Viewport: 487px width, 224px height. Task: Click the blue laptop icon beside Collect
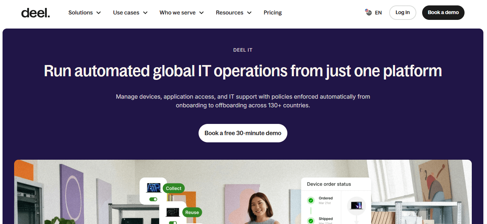pos(154,188)
